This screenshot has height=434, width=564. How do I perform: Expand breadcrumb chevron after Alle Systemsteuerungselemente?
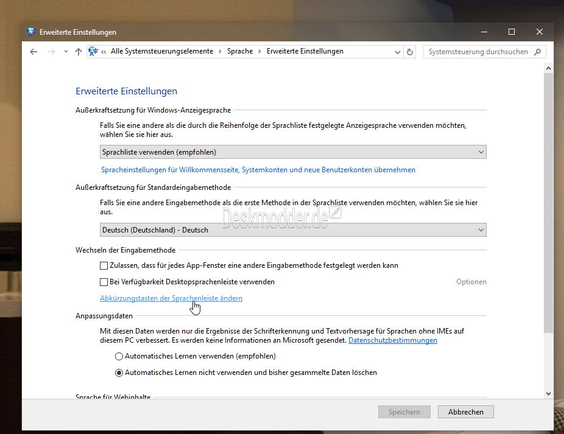(x=220, y=51)
